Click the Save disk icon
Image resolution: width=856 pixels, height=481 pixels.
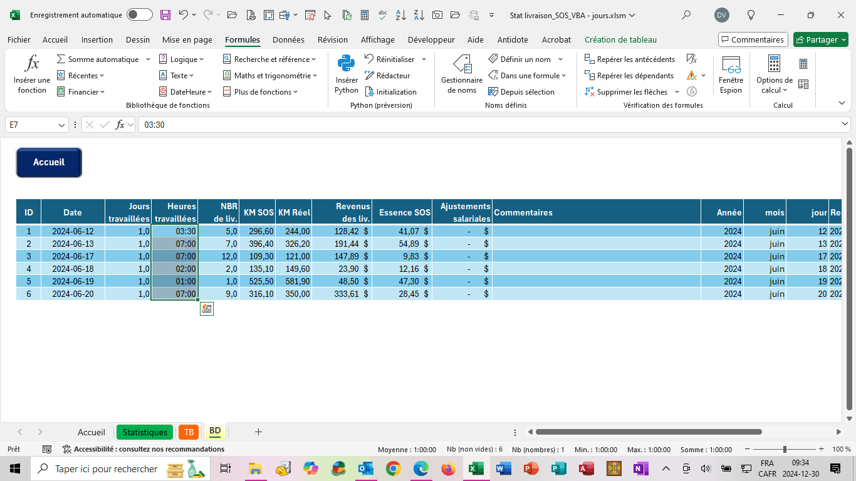165,15
